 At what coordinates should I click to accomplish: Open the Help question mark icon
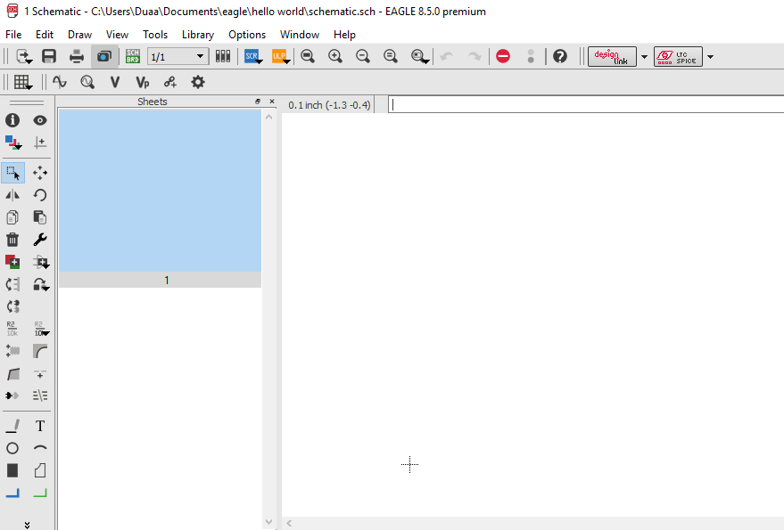click(560, 56)
